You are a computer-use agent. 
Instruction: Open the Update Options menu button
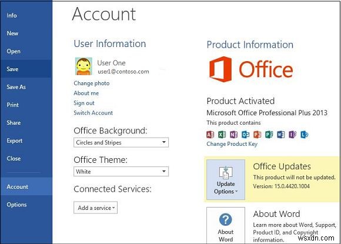point(226,180)
